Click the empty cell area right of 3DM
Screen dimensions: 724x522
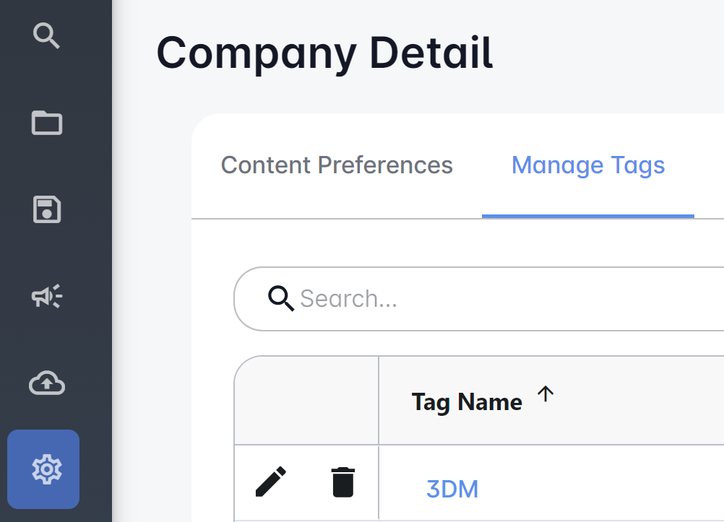[614, 489]
